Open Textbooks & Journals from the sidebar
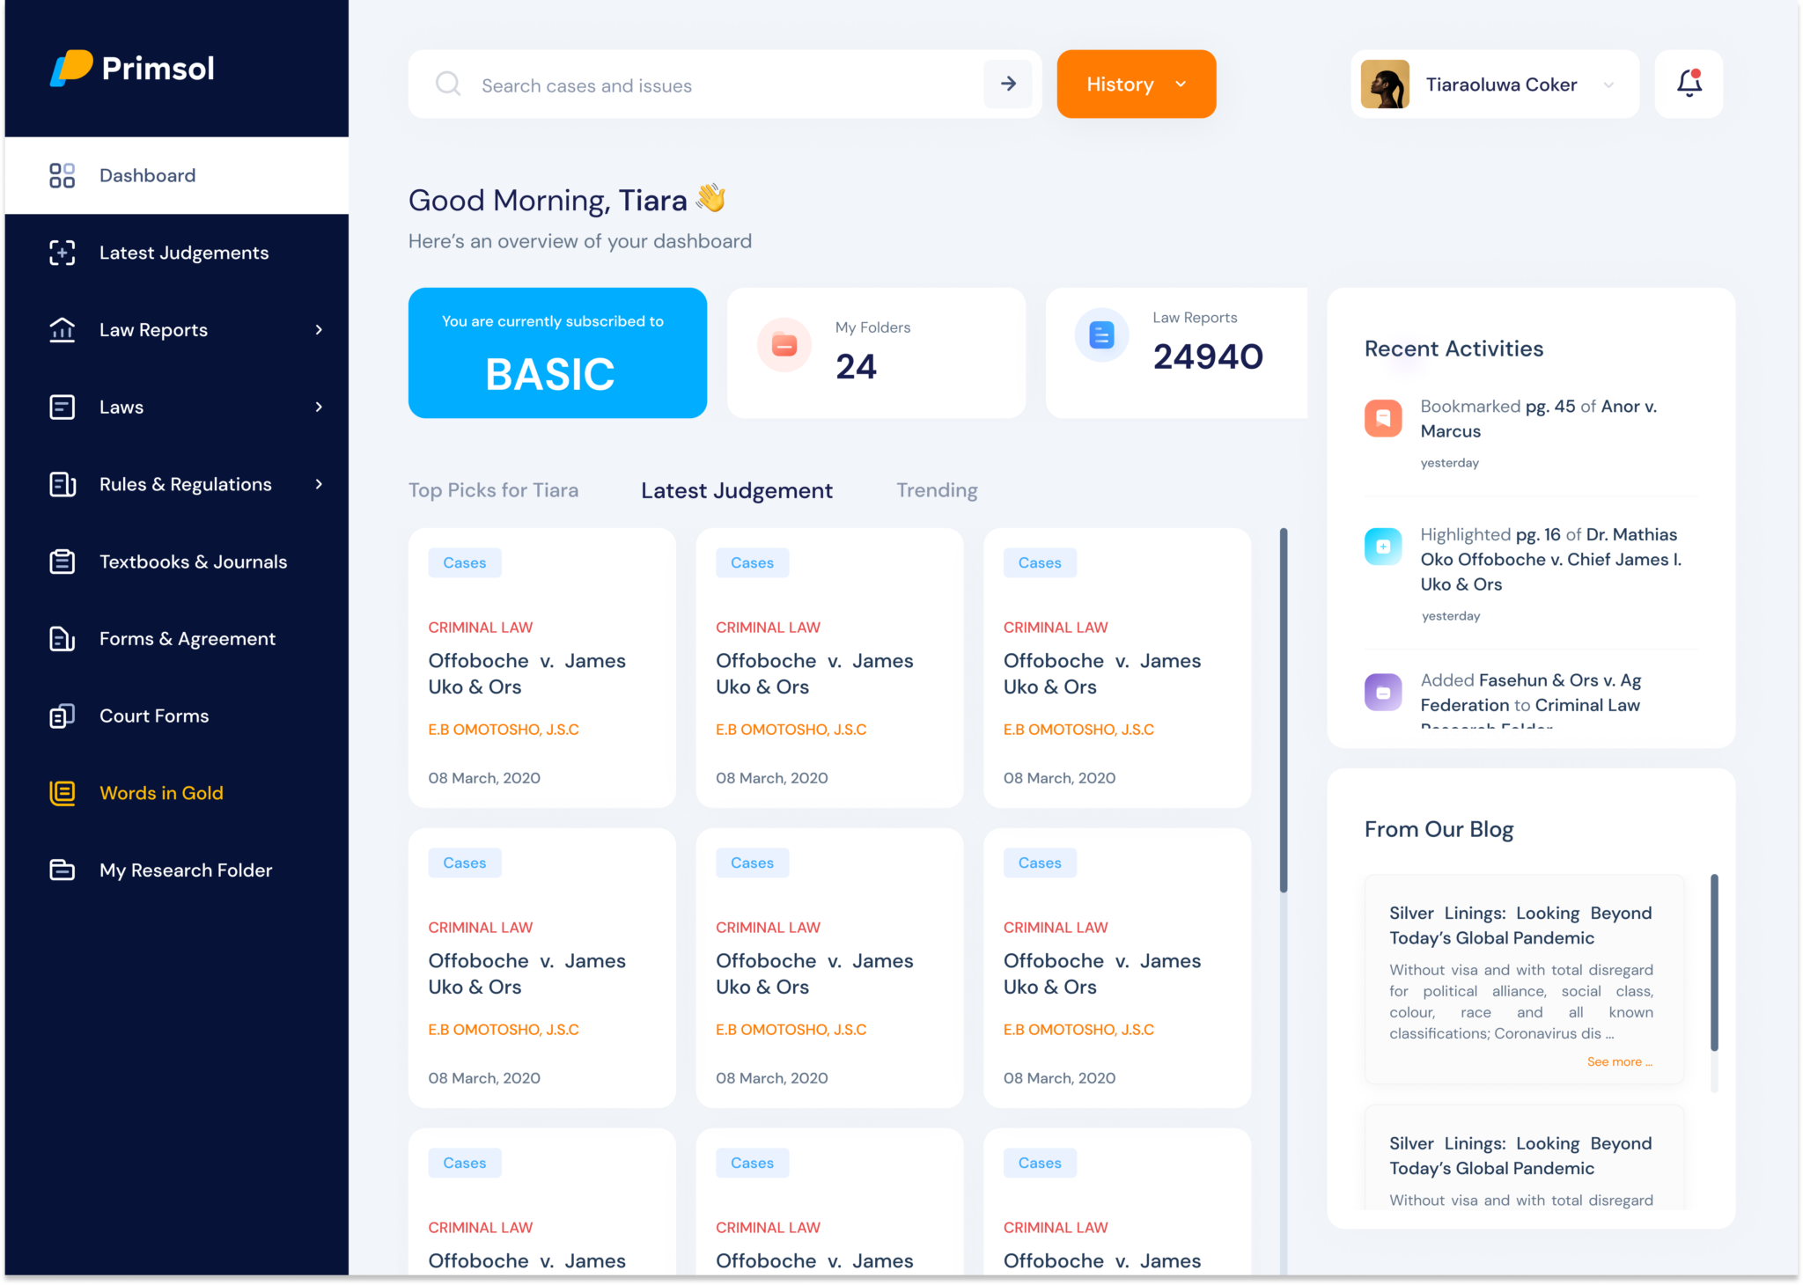The width and height of the screenshot is (1803, 1285). coord(193,562)
